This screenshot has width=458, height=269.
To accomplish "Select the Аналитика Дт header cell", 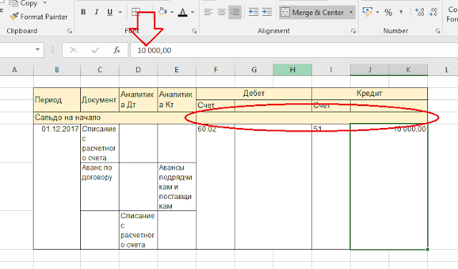I will click(138, 99).
